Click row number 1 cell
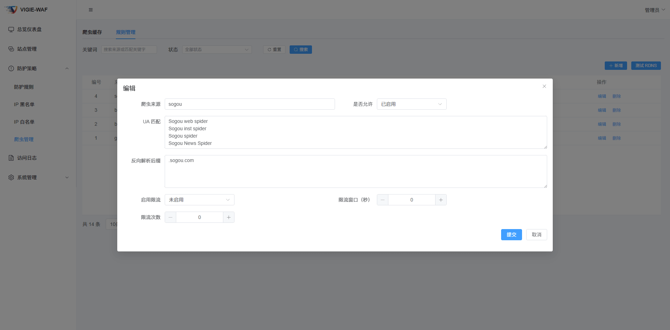 click(96, 138)
